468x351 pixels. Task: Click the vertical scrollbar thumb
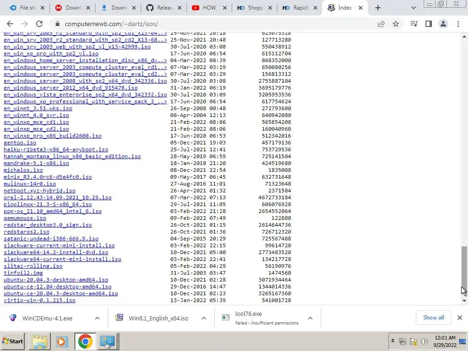coord(464,269)
